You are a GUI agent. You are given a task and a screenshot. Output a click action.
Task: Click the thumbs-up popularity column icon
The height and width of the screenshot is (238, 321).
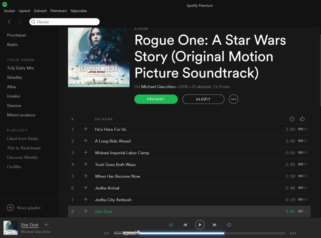click(x=302, y=119)
